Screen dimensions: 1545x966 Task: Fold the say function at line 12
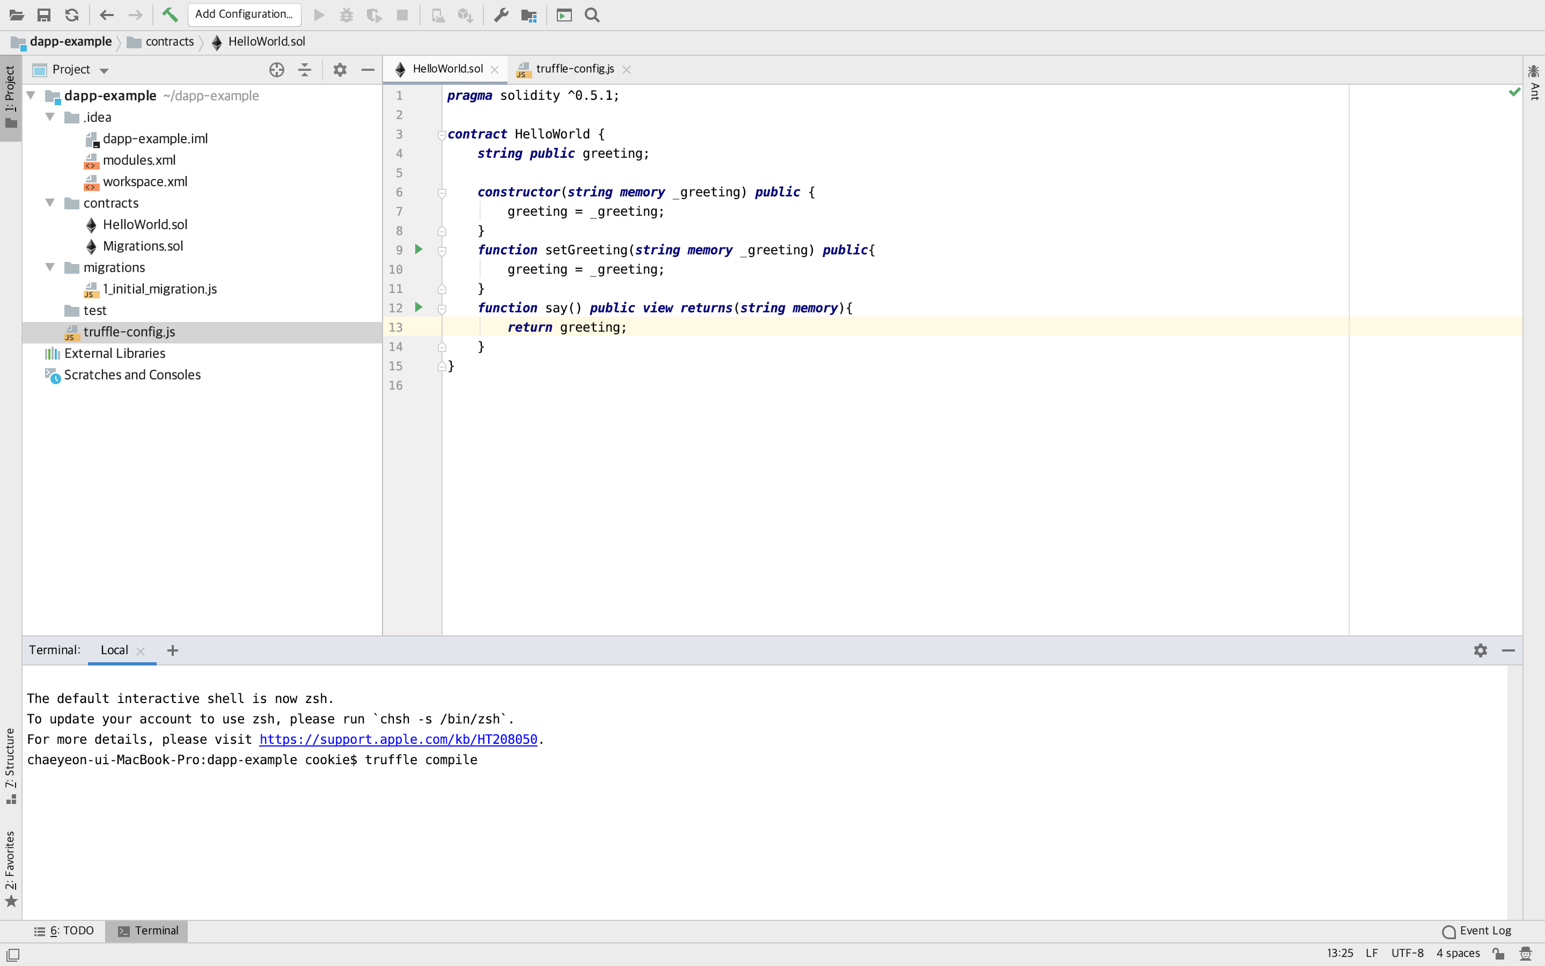coord(442,309)
